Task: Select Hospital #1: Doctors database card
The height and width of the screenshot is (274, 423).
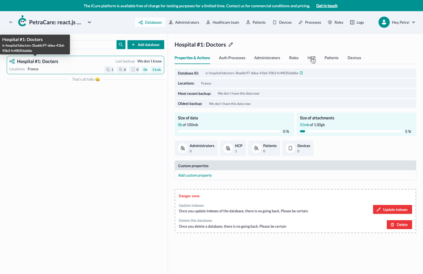Action: [85, 65]
